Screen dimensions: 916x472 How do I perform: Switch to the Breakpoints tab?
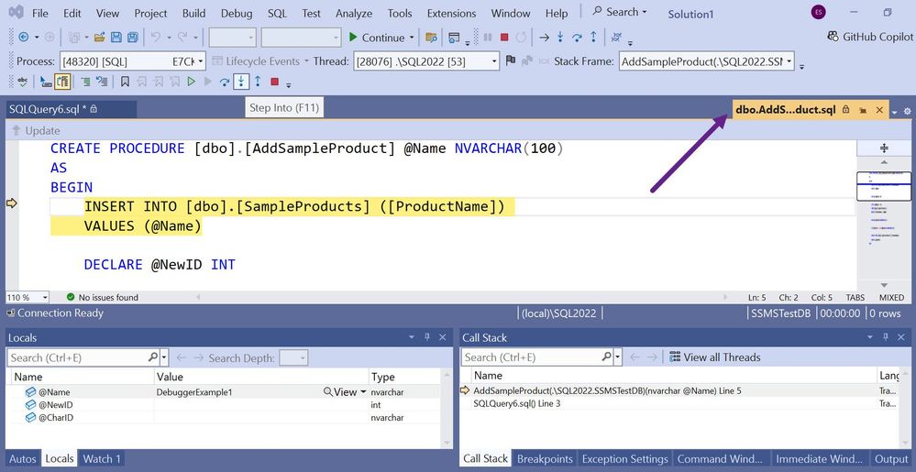(545, 458)
